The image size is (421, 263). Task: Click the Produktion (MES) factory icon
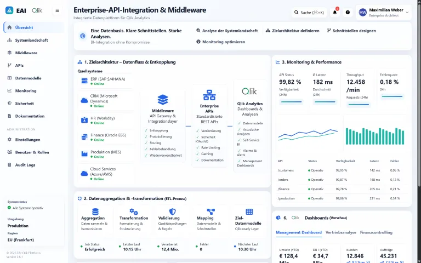pos(84,154)
